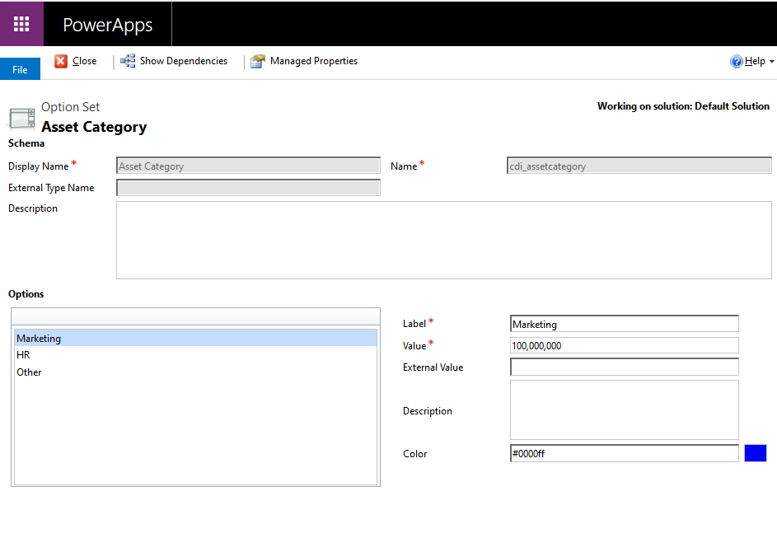
Task: Open the app launcher waffle icon
Action: tap(21, 24)
